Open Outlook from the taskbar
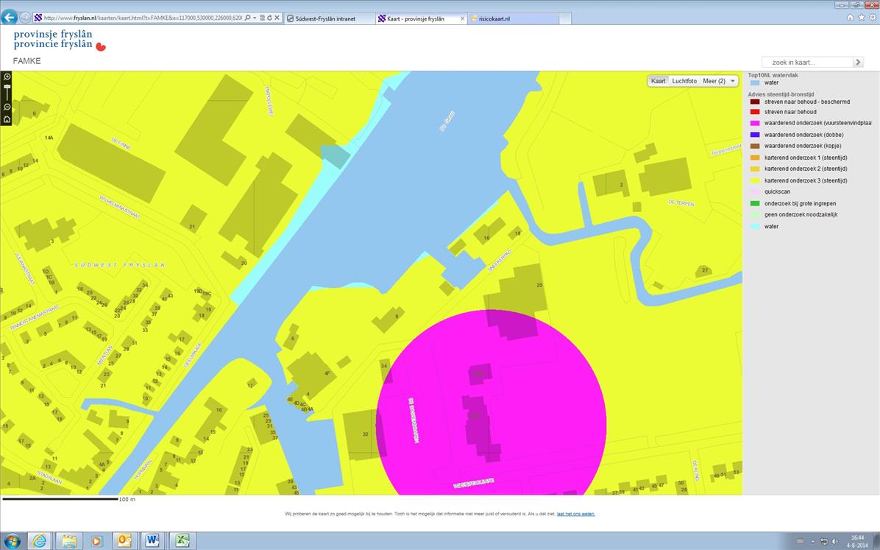 click(x=124, y=541)
